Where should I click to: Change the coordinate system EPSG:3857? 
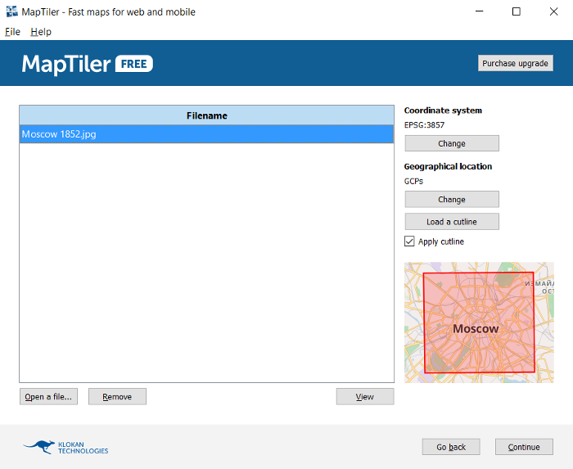pyautogui.click(x=452, y=143)
